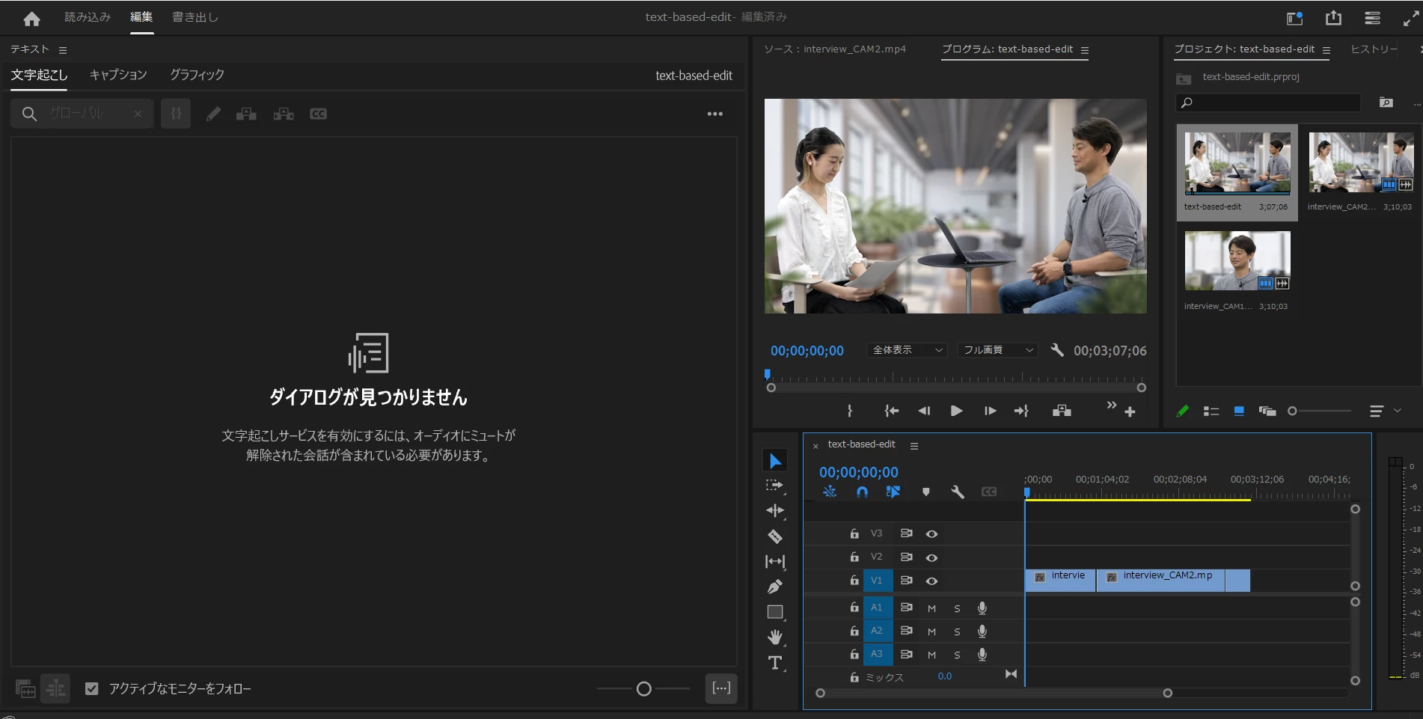Viewport: 1423px width, 719px height.
Task: Open the playback resolution dropdown フル画質
Action: point(998,350)
